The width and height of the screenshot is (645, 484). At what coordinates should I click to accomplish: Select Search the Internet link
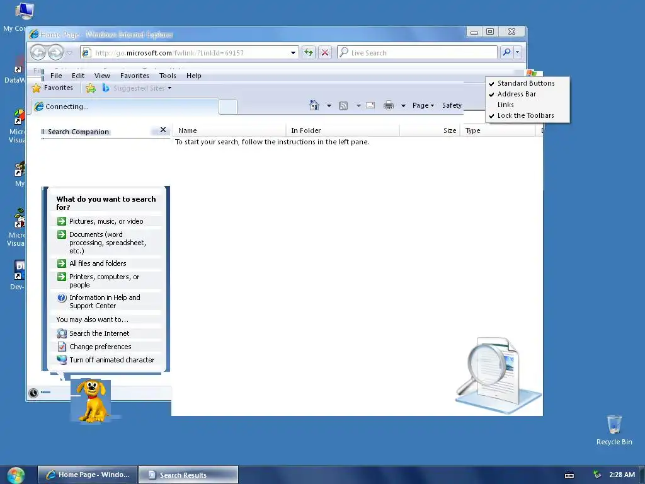click(99, 333)
